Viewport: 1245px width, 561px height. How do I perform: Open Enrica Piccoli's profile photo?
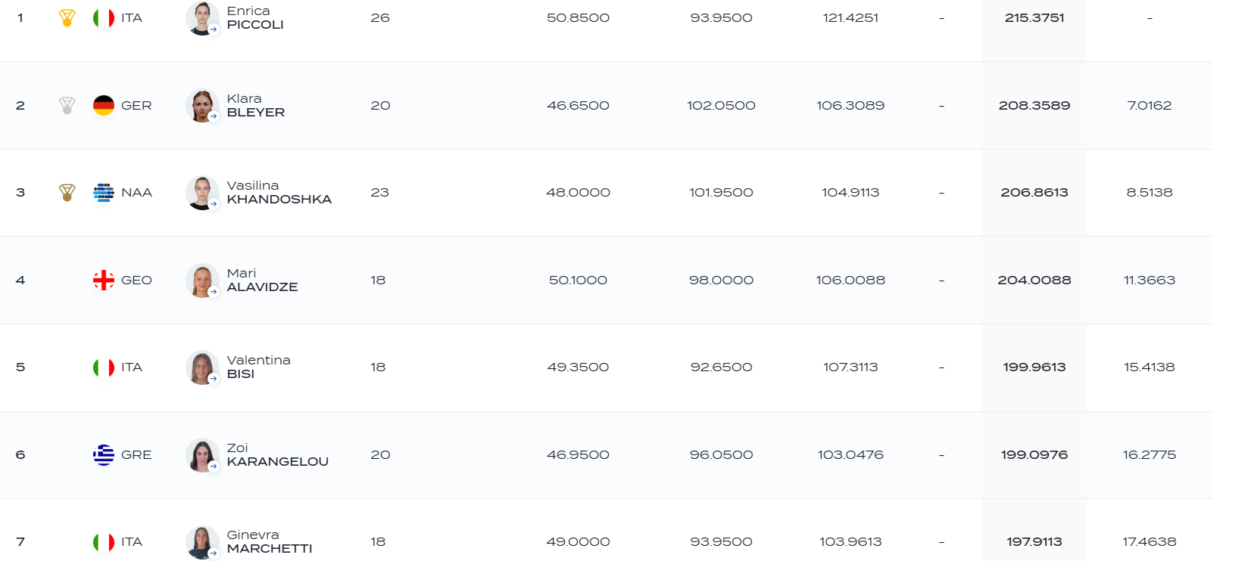click(202, 18)
